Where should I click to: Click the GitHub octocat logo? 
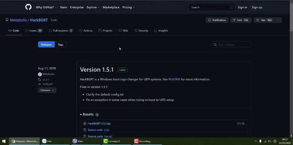pos(29,7)
